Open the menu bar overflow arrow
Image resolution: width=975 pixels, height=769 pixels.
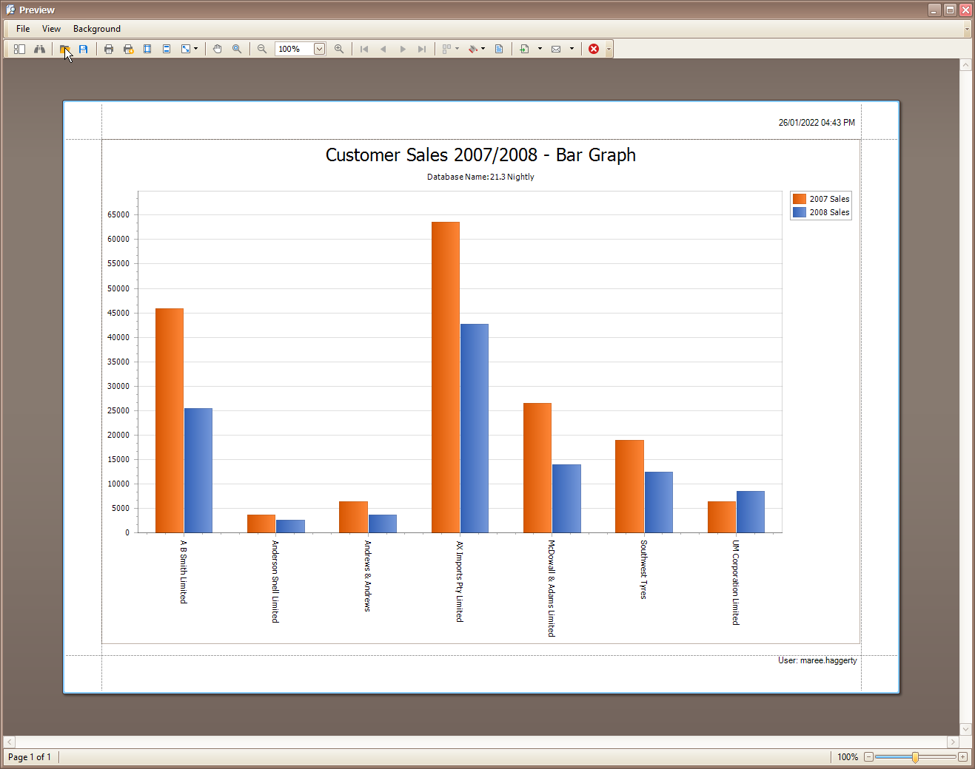click(967, 29)
